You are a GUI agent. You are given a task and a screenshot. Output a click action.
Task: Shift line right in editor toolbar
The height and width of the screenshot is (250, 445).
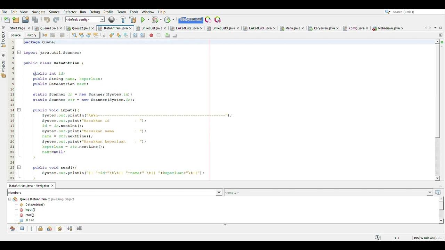(x=142, y=35)
